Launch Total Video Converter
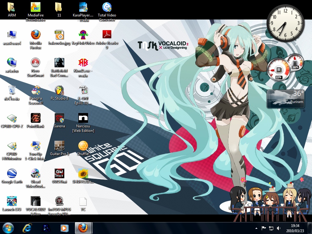Screen dimensions: 312x234 point(107,12)
